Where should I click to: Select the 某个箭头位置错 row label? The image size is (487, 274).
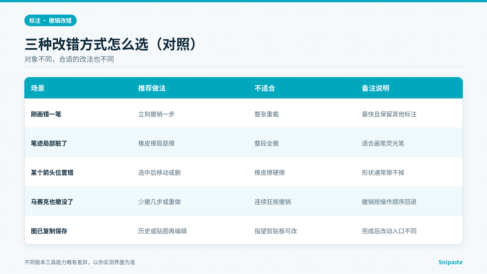pyautogui.click(x=52, y=173)
